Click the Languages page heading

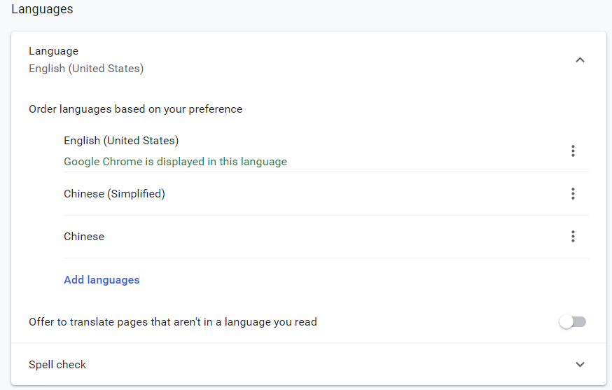coord(42,9)
